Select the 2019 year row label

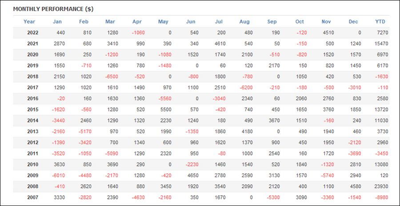[32, 66]
